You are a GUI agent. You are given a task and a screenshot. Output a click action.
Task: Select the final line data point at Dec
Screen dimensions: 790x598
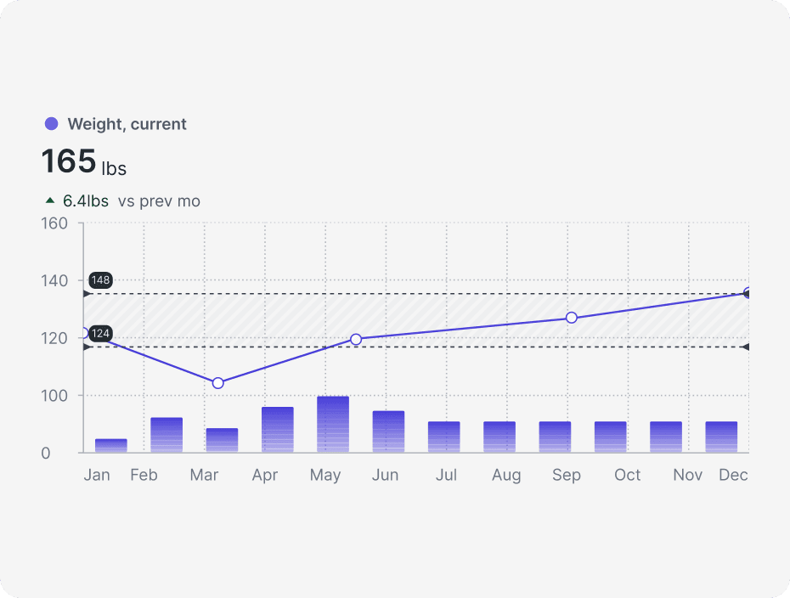748,293
